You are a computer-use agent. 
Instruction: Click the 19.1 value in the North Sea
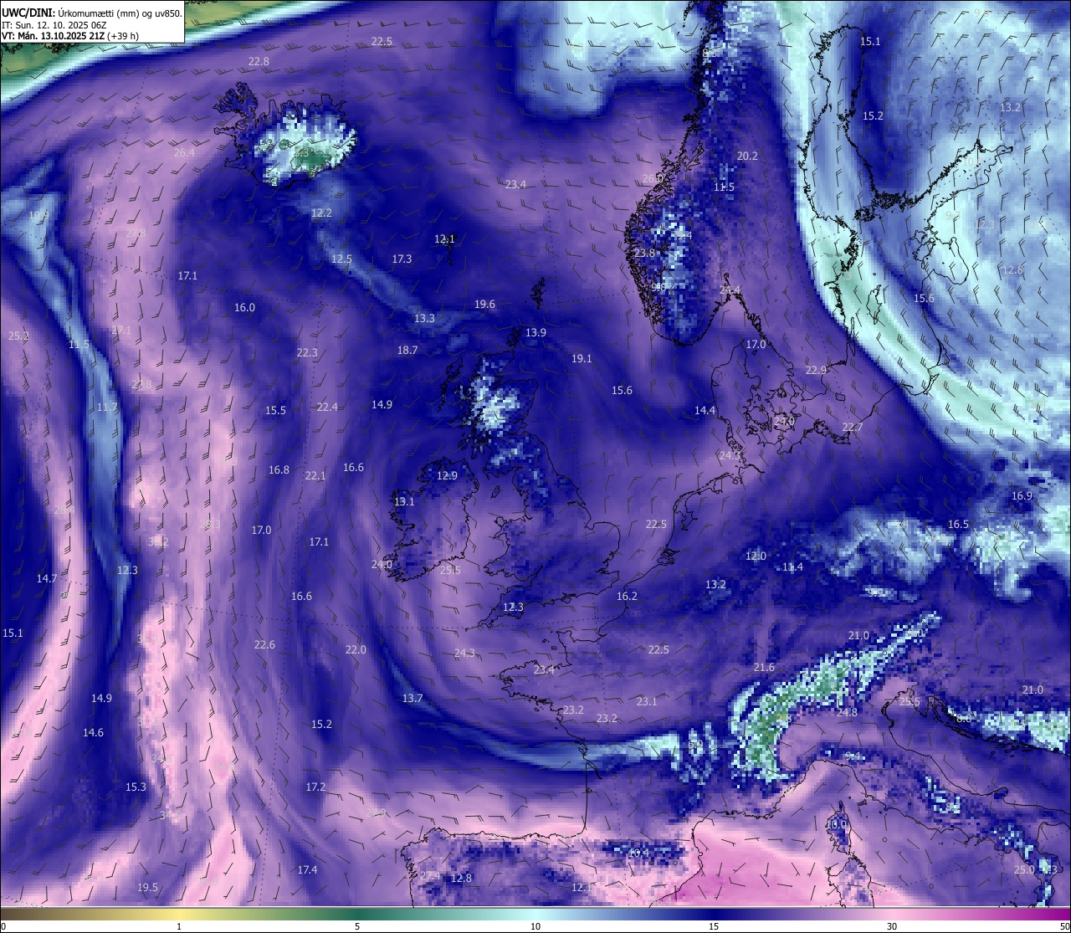582,358
